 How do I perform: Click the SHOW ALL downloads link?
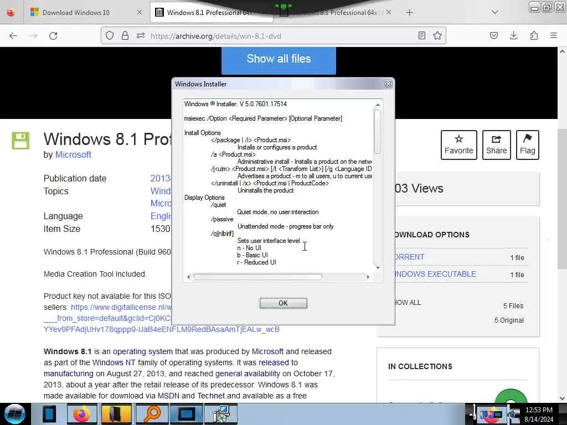click(x=408, y=303)
